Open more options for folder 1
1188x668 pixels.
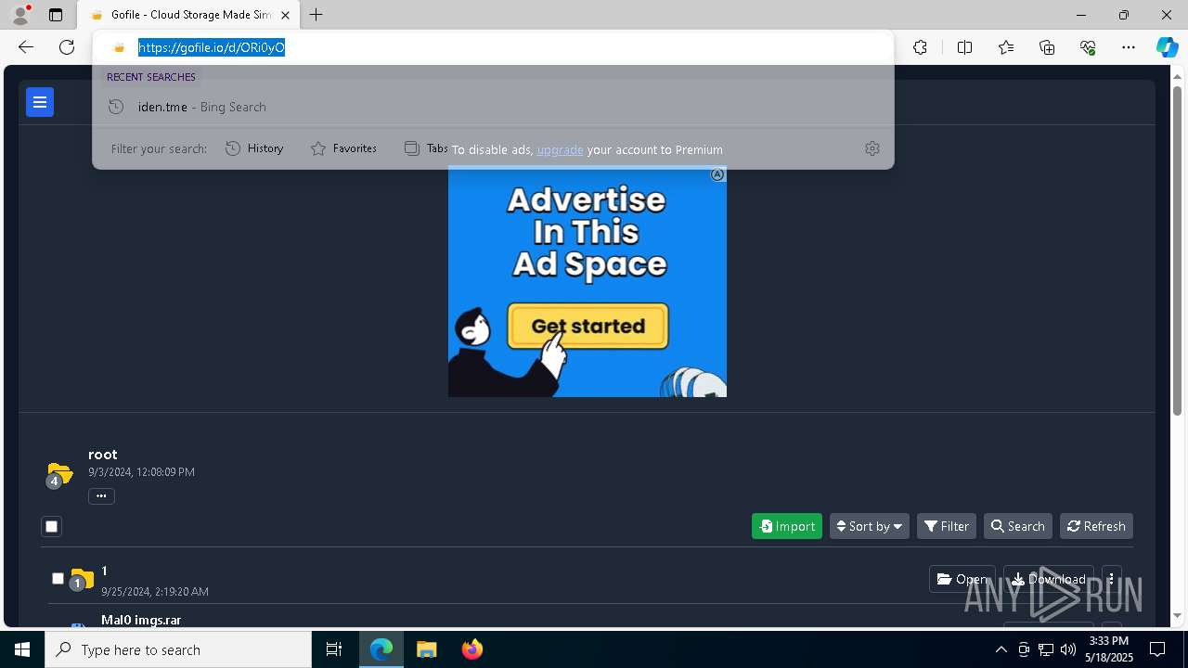pos(1111,579)
